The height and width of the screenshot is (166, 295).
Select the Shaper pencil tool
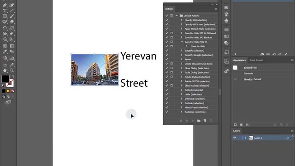5,22
